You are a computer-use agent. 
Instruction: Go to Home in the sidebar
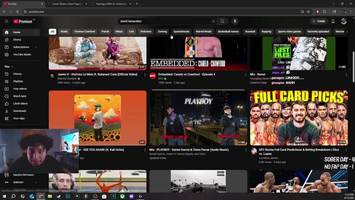(x=21, y=32)
